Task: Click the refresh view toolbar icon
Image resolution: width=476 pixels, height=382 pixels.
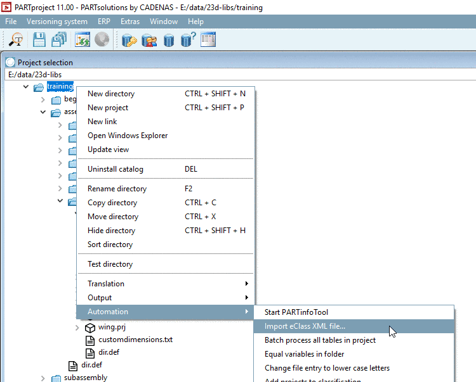Action: (83, 39)
